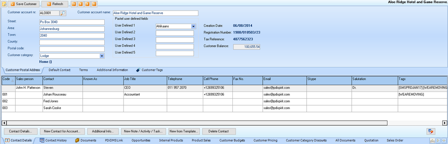Viewport: 448px width, 144px height.
Task: Click the horizontal scrollbar of the contacts grid
Action: [194, 123]
